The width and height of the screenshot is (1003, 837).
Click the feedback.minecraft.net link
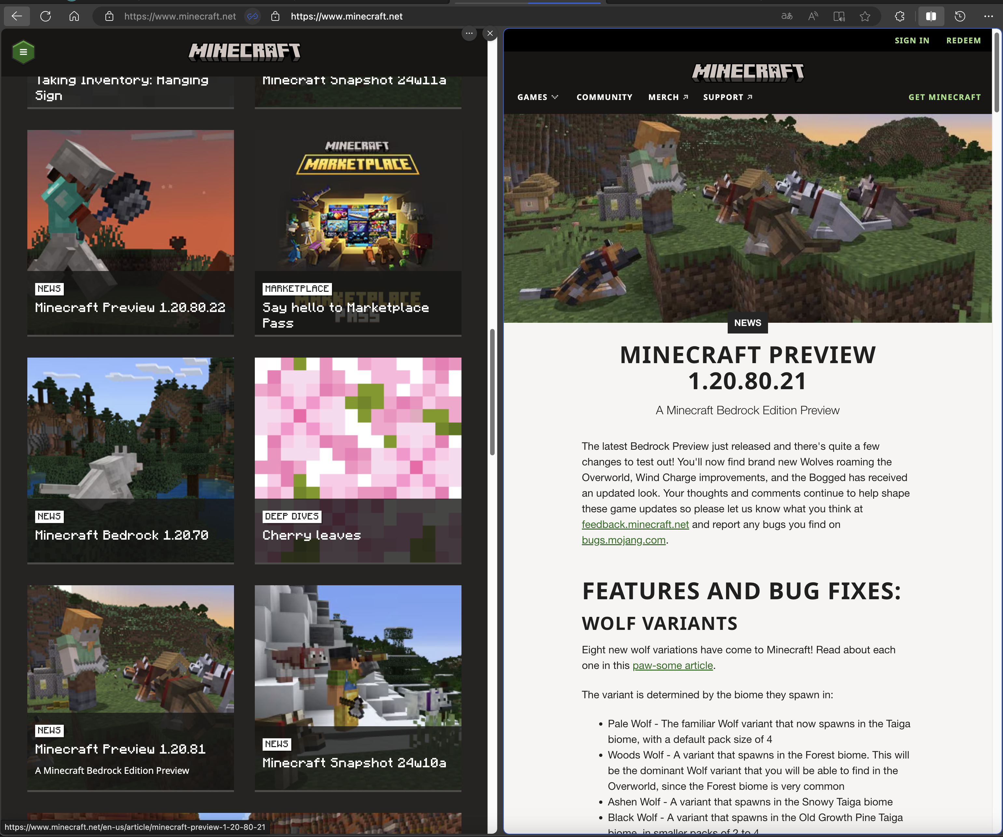tap(635, 524)
